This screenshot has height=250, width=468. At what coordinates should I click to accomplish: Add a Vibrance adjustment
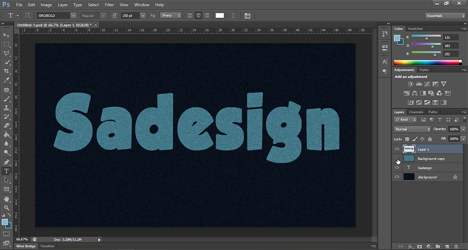coord(444,84)
